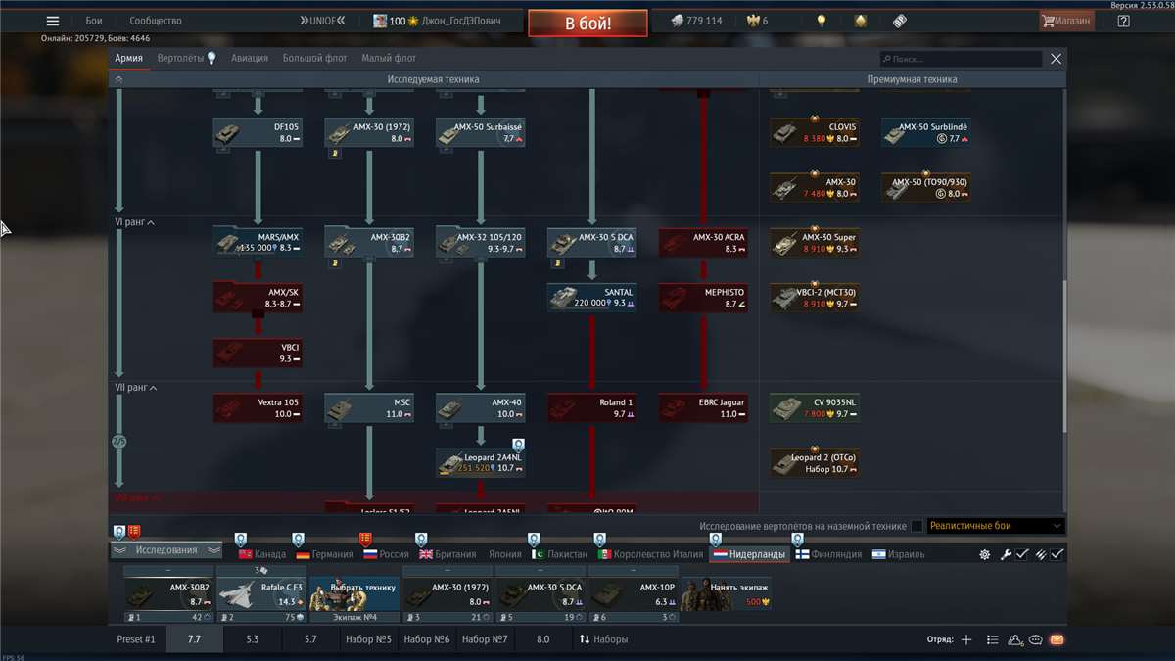Image resolution: width=1175 pixels, height=661 pixels.
Task: Enable helicopter research on ground vehicles checkbox
Action: pyautogui.click(x=917, y=526)
